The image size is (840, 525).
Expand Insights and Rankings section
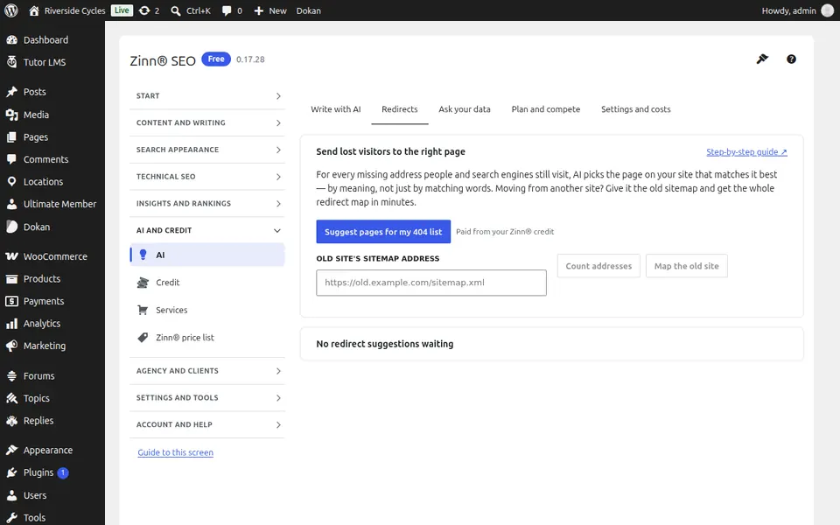(207, 204)
